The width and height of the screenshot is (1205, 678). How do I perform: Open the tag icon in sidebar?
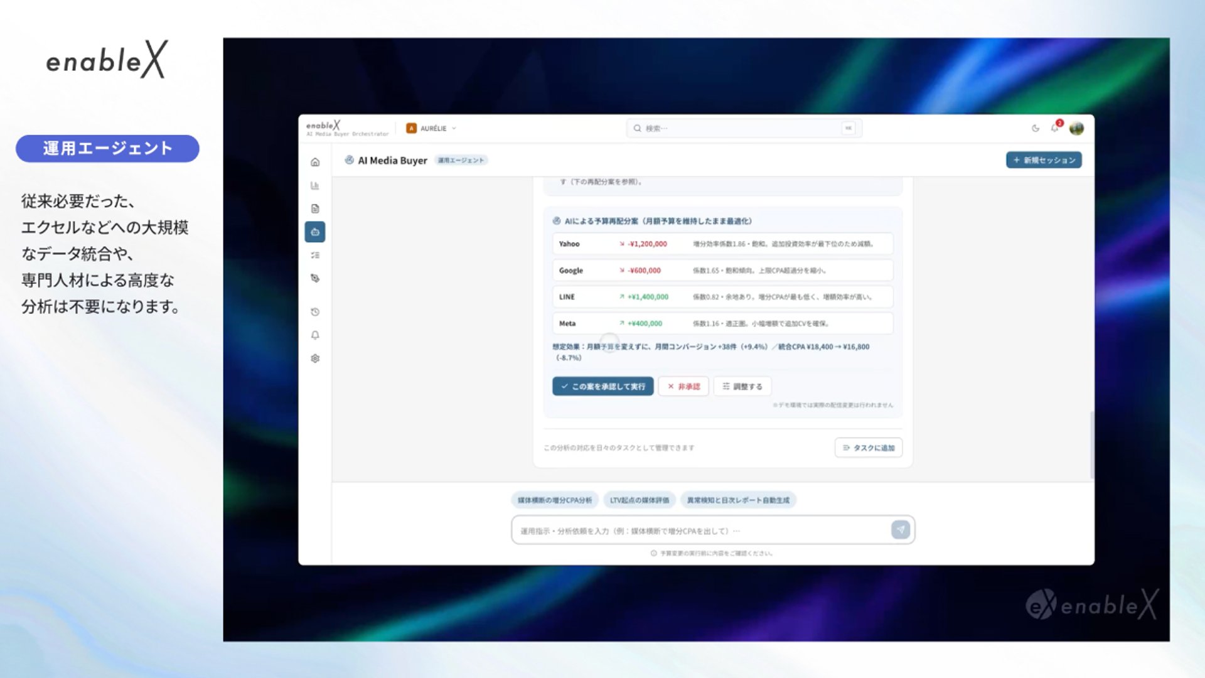pyautogui.click(x=315, y=278)
